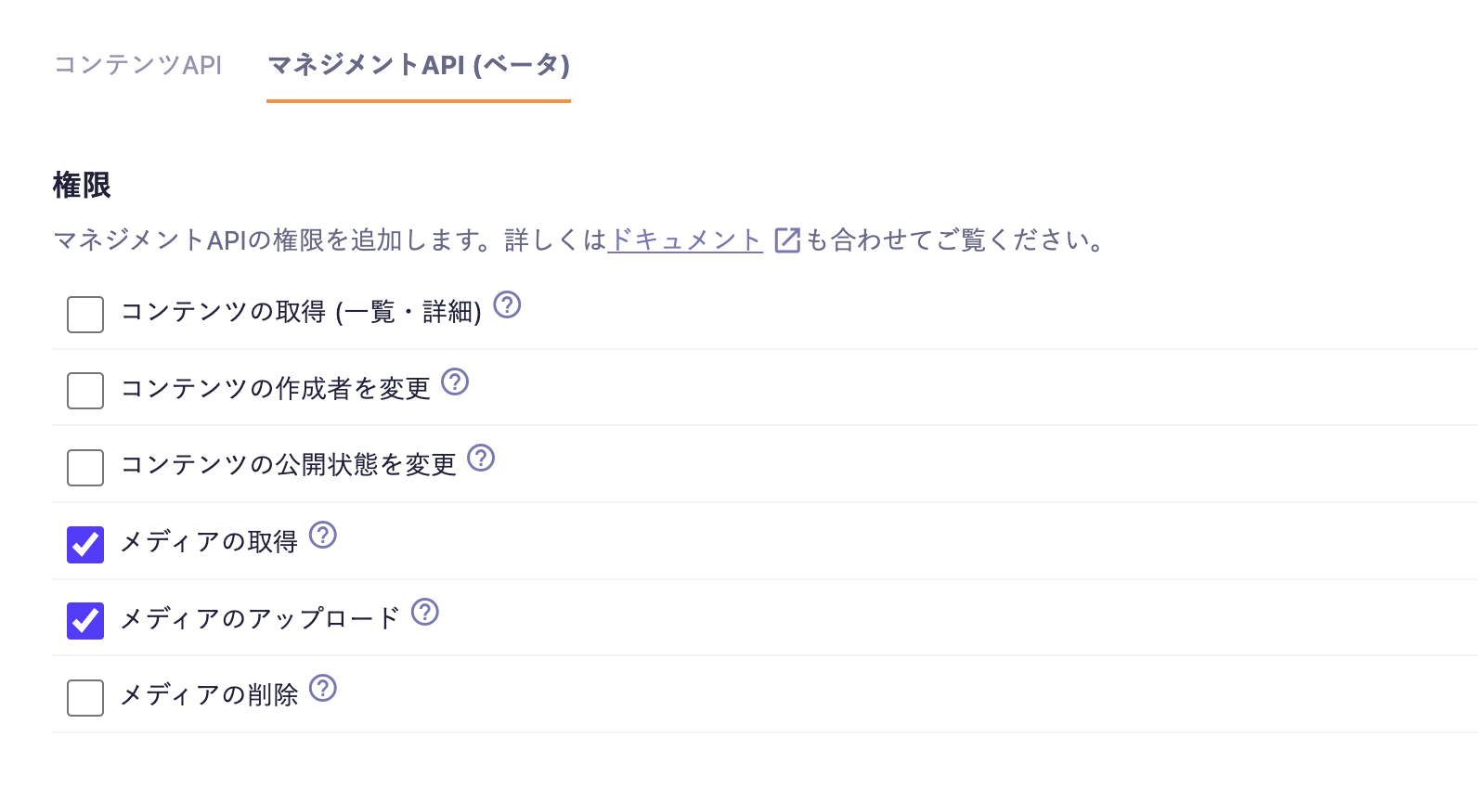The height and width of the screenshot is (802, 1478).
Task: Show help tooltip for コンテンツの公開状態を変更
Action: tap(481, 458)
